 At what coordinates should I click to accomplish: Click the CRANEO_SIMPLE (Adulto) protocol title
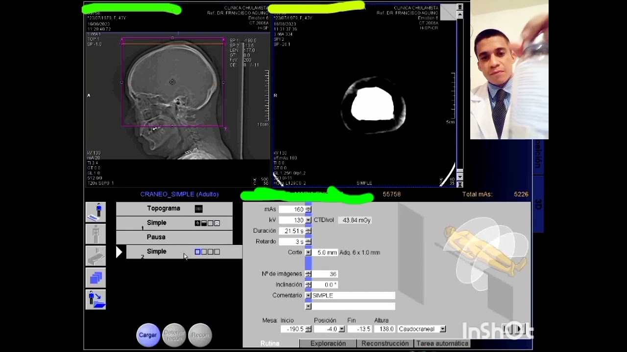pos(179,194)
